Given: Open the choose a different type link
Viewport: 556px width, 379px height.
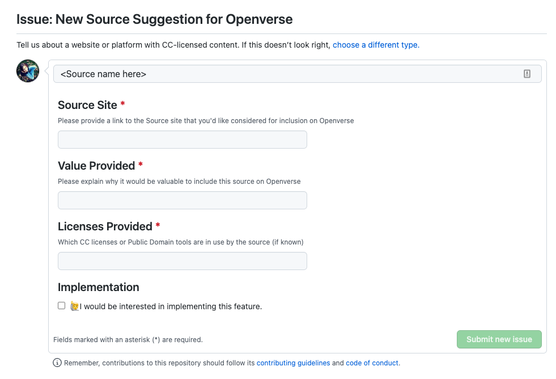Looking at the screenshot, I should coord(376,45).
